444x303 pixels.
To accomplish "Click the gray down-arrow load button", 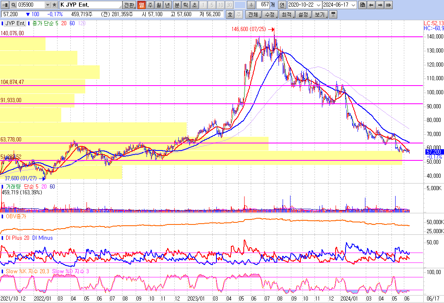I will point(251,5).
